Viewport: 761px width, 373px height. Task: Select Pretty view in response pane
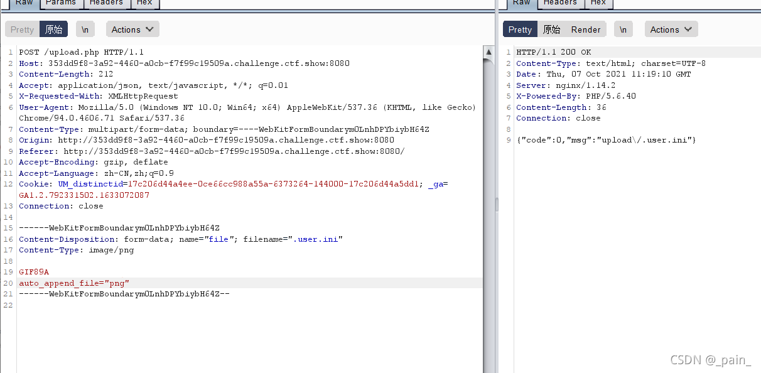click(x=520, y=30)
